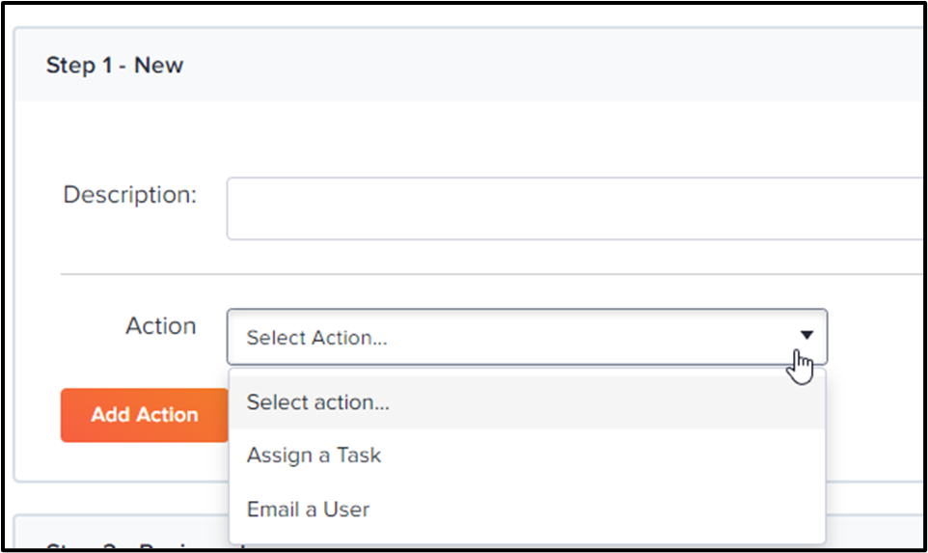Click the empty Description input area
The height and width of the screenshot is (553, 928).
pyautogui.click(x=575, y=208)
